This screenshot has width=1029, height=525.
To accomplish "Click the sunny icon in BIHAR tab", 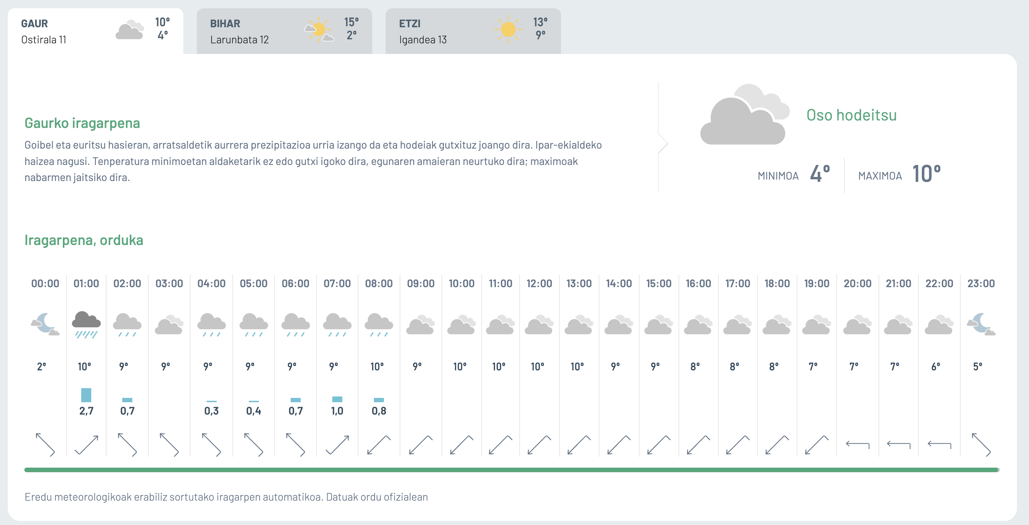I will (319, 29).
